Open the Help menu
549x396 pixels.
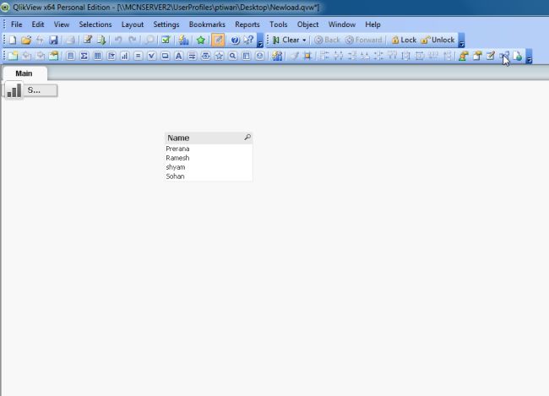(x=372, y=24)
